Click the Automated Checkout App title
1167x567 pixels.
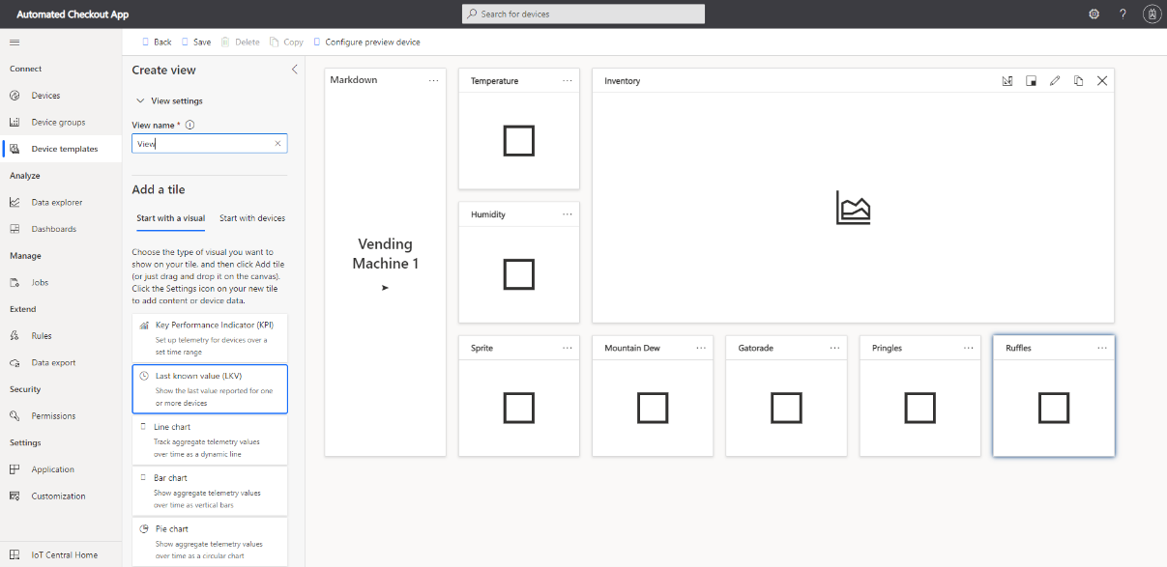[x=73, y=14]
